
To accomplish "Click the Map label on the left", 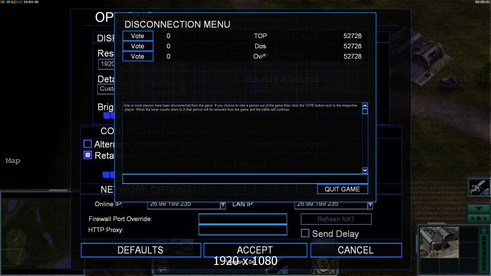I will [x=13, y=161].
